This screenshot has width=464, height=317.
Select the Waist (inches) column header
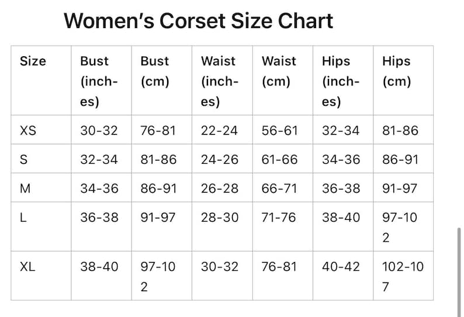click(220, 81)
